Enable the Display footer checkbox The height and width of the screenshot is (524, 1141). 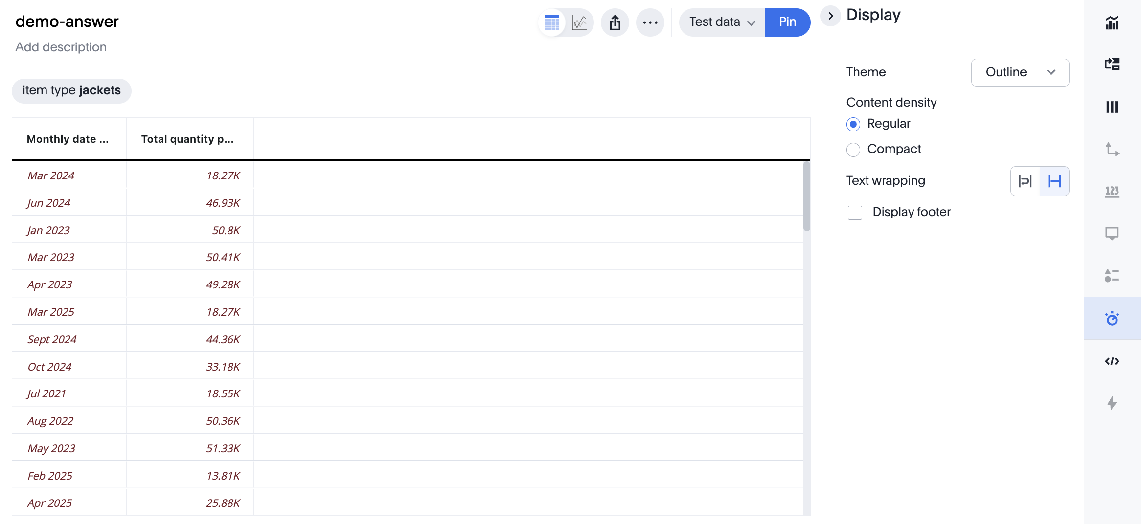855,213
